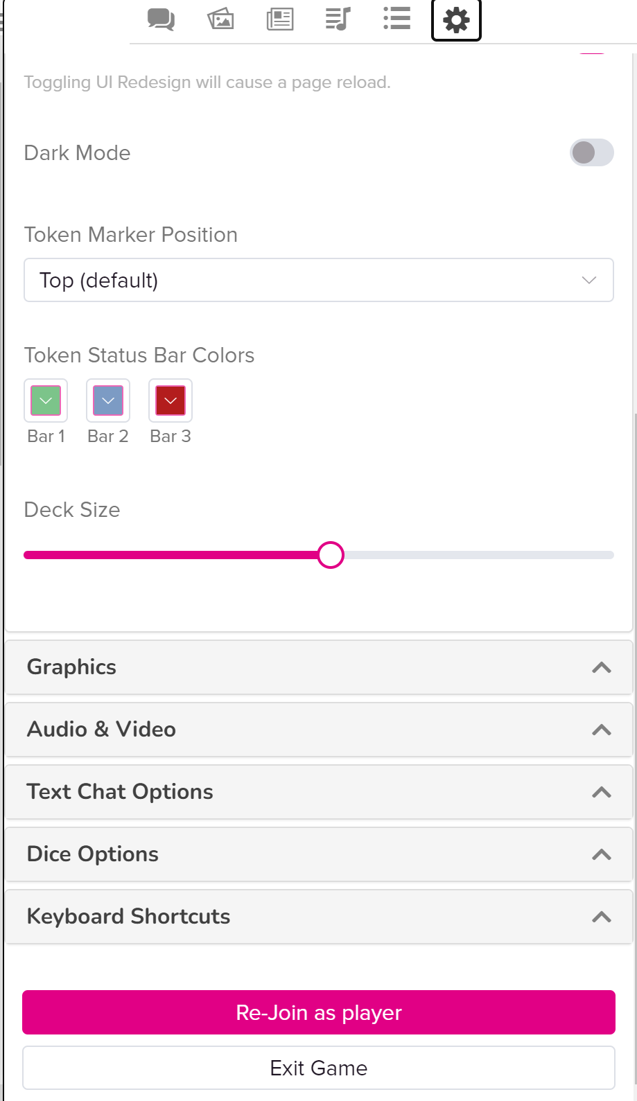Open the Collection list tab icon
637x1101 pixels.
[397, 19]
